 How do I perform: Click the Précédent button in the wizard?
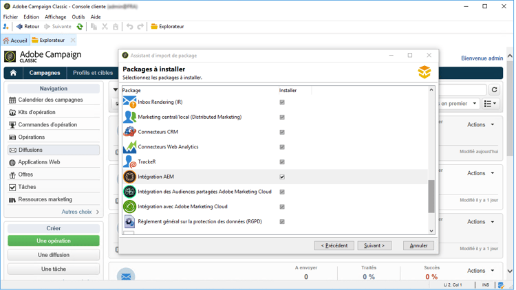tap(334, 245)
